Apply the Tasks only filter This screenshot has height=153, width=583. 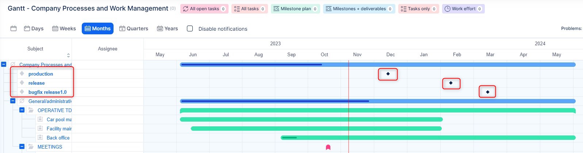pyautogui.click(x=418, y=9)
